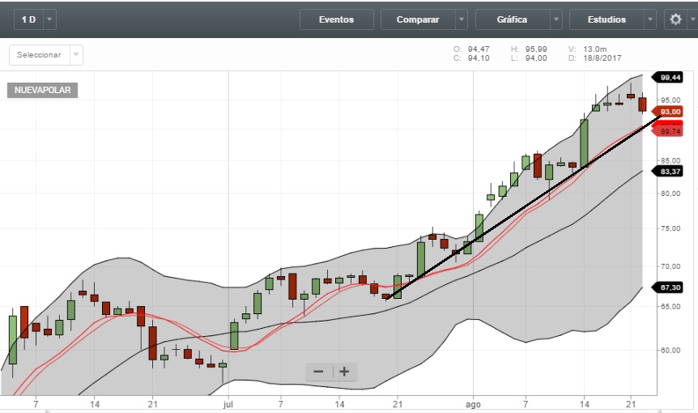Click the red 93,00 price tag
The height and width of the screenshot is (413, 698).
[x=667, y=112]
